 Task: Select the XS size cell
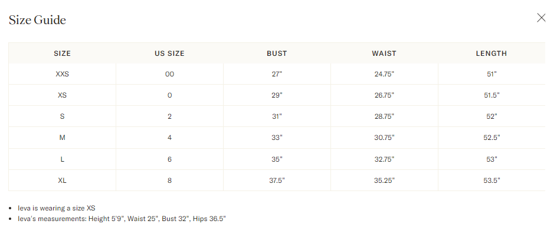(62, 95)
